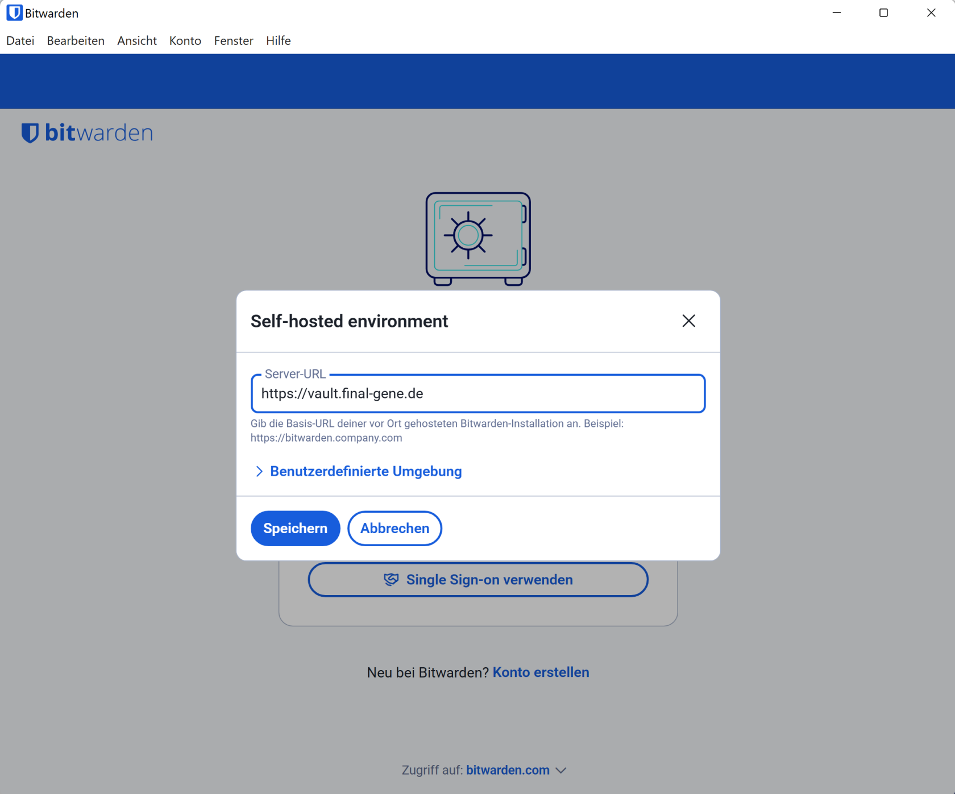Click the Bitwarden shield icon in the title bar
955x794 pixels.
tap(14, 13)
